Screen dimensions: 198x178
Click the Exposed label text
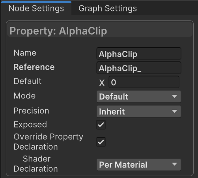(x=30, y=124)
